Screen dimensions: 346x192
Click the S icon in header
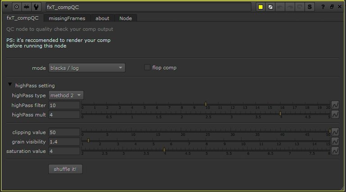point(310,7)
